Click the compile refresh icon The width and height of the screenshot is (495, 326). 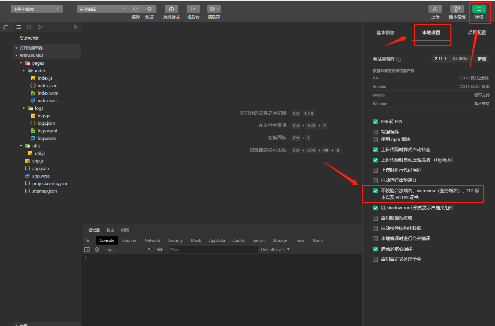point(136,9)
